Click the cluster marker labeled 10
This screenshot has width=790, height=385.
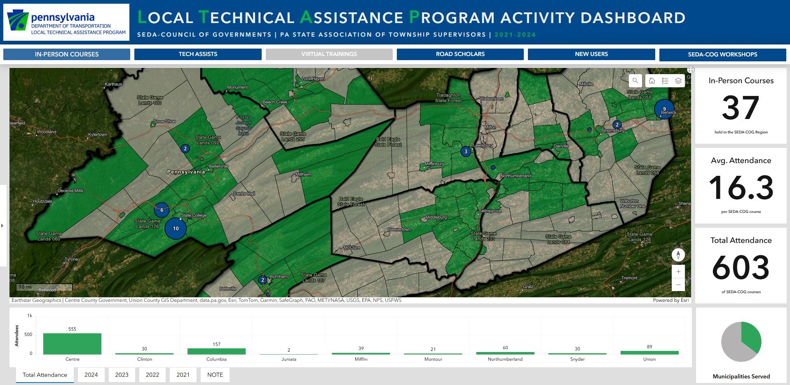(176, 228)
